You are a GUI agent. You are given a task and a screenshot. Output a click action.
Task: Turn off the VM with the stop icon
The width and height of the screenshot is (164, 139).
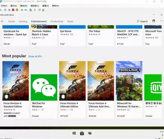tap(9, 10)
